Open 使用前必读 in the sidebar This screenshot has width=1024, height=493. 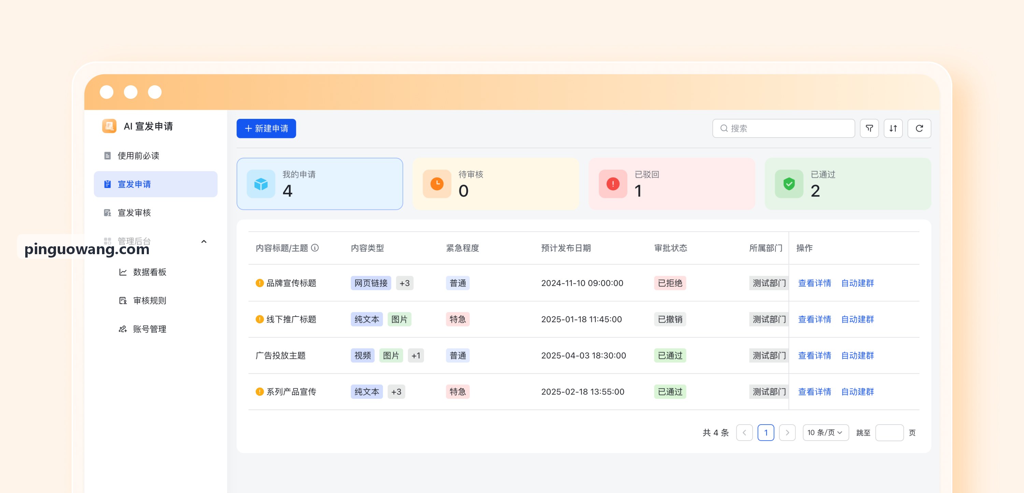pos(155,156)
